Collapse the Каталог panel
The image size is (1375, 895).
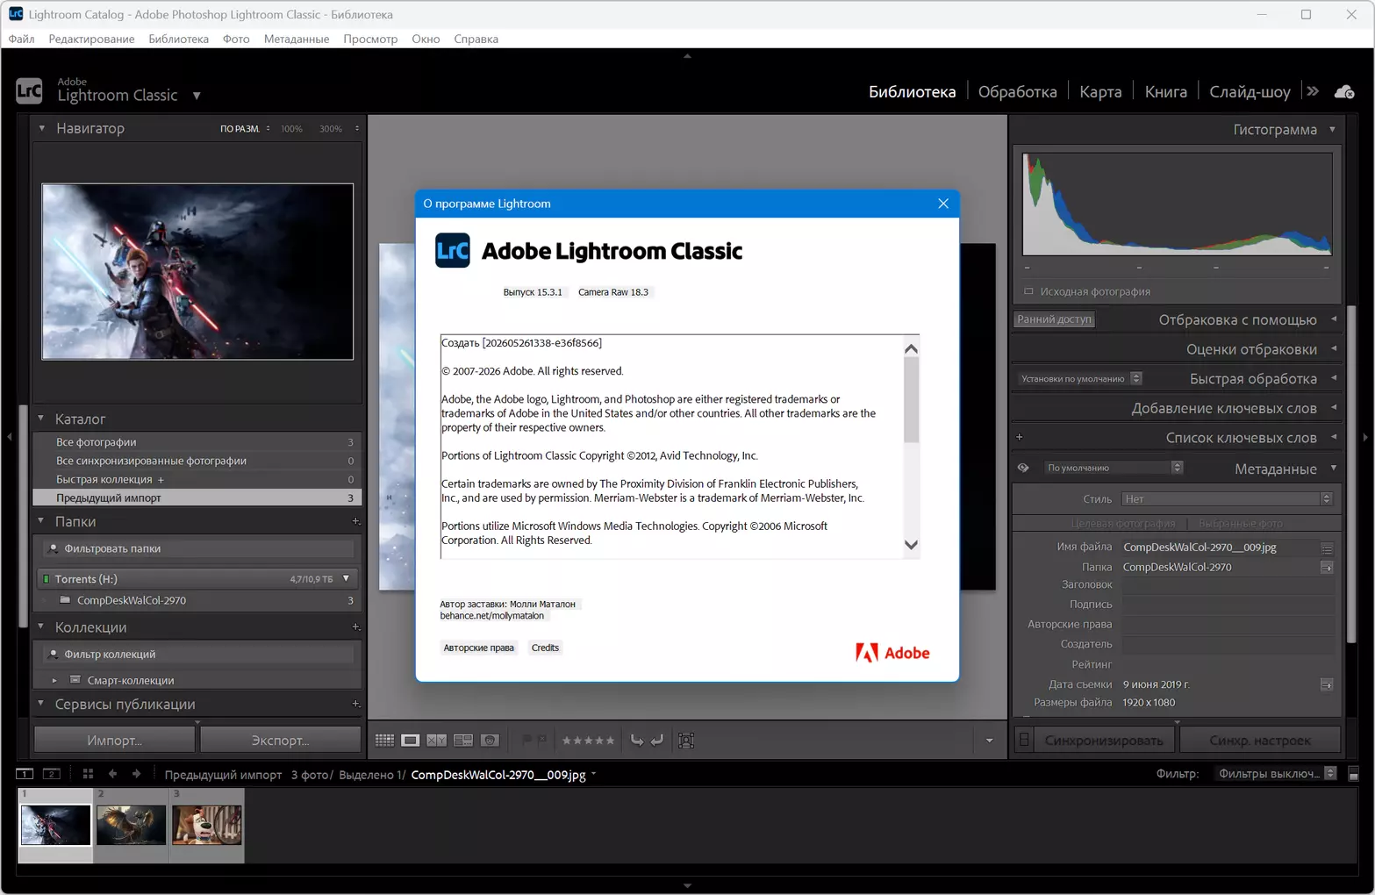click(41, 419)
